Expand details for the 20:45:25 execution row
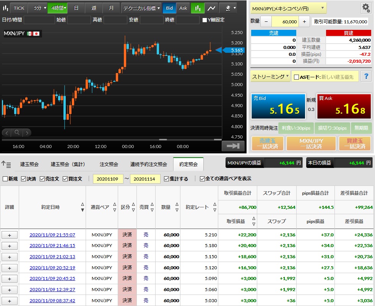375x306 pixels. point(10,279)
